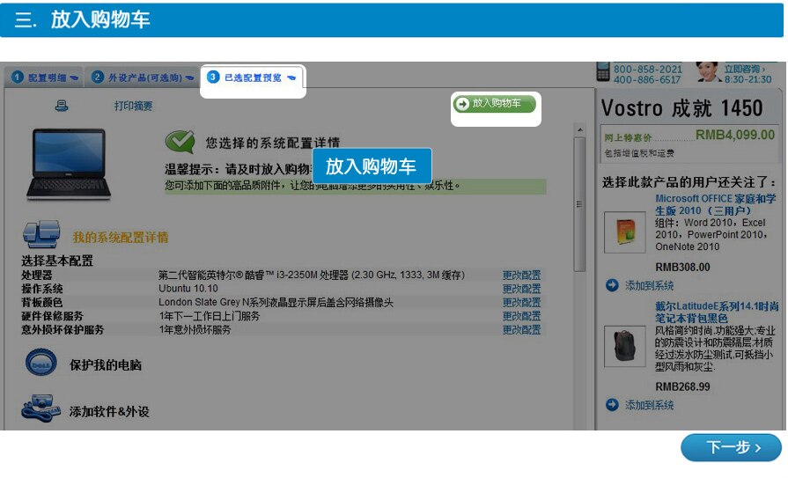Viewport: 788px width, 478px height.
Task: Switch to the 配置明细 tab
Action: (44, 77)
